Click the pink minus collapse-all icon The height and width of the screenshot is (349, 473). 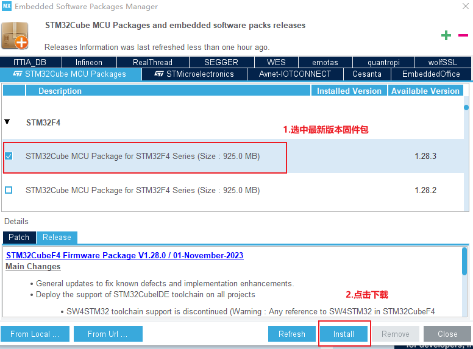[x=463, y=35]
